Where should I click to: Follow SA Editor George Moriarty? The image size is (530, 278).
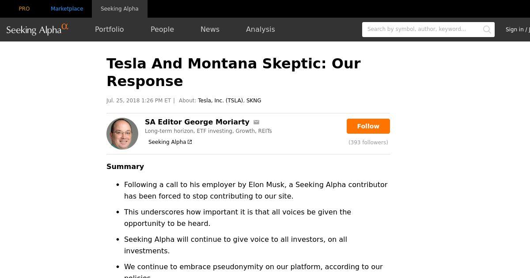coord(368,126)
